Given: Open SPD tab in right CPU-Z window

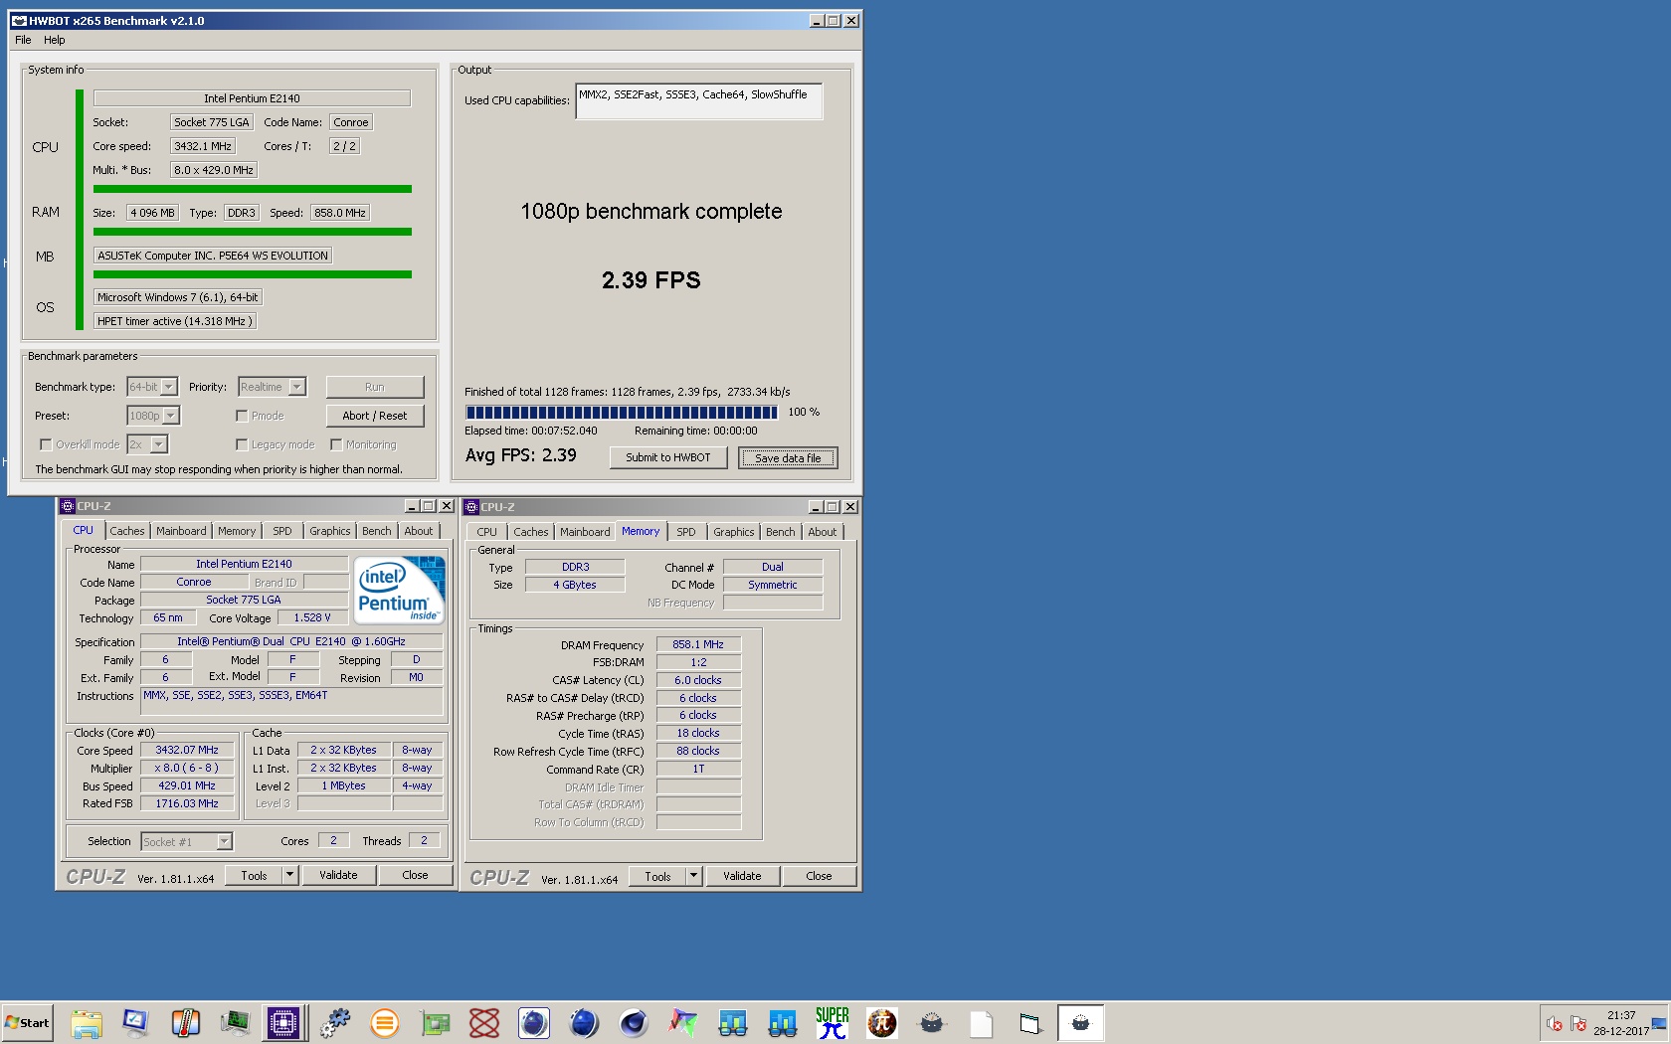Looking at the screenshot, I should (686, 532).
